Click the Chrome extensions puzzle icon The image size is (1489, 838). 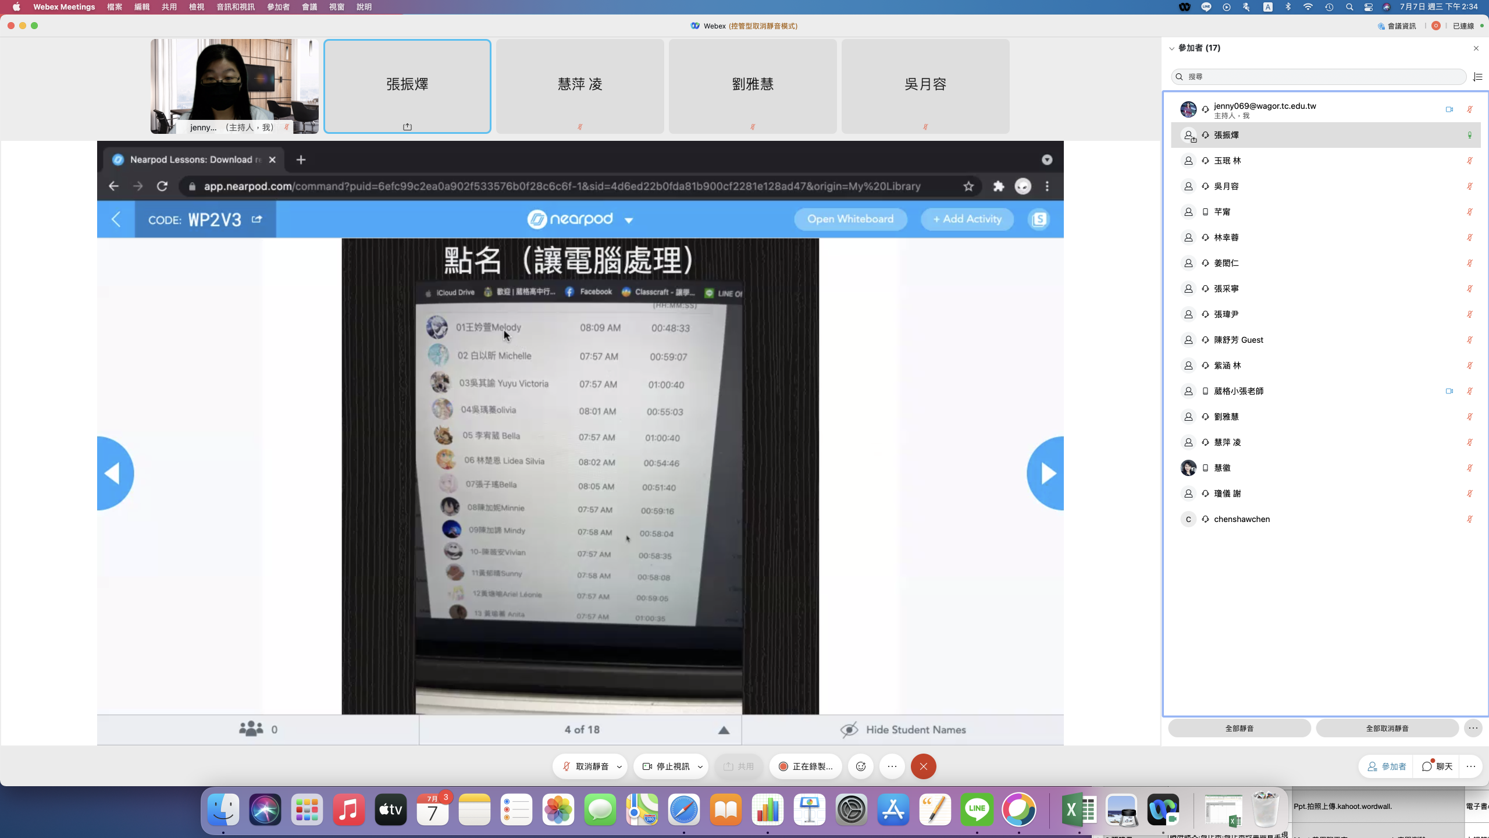click(998, 186)
